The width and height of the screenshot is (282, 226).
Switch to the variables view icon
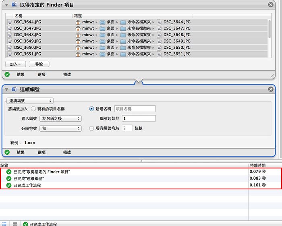(15, 224)
